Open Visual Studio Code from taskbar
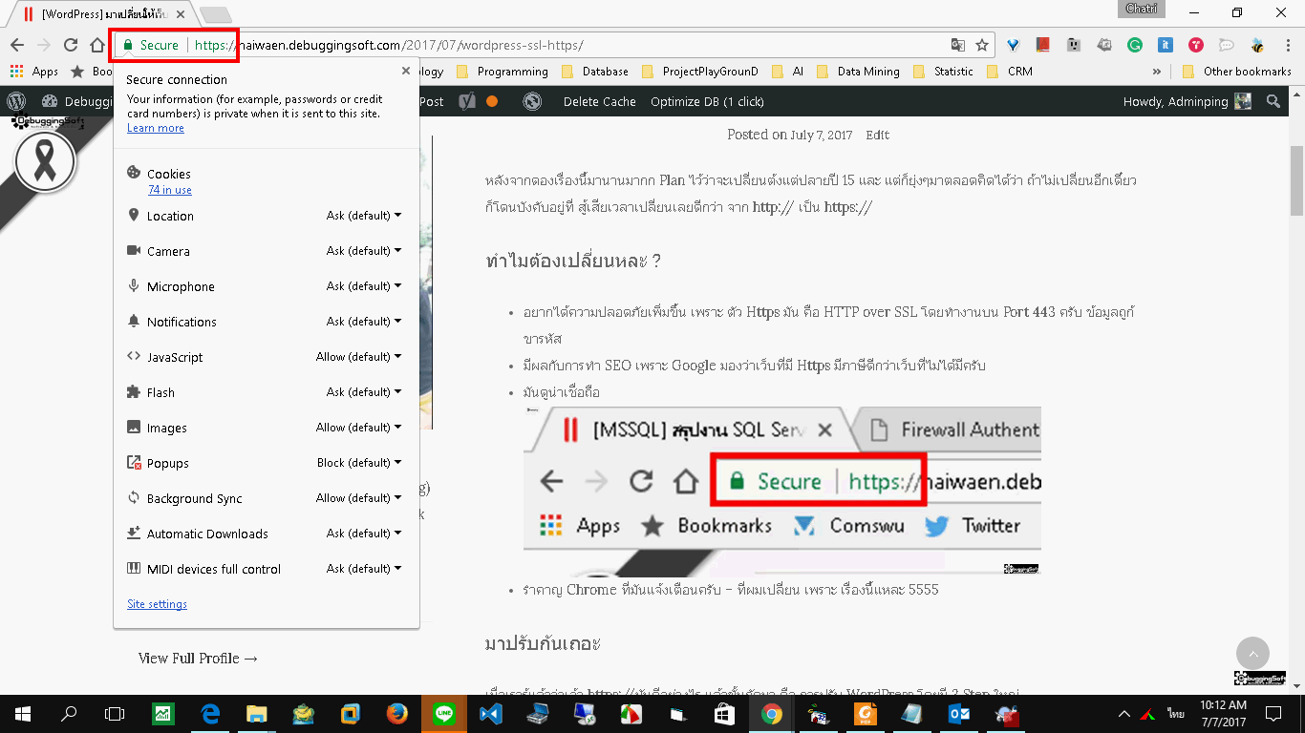 tap(490, 714)
